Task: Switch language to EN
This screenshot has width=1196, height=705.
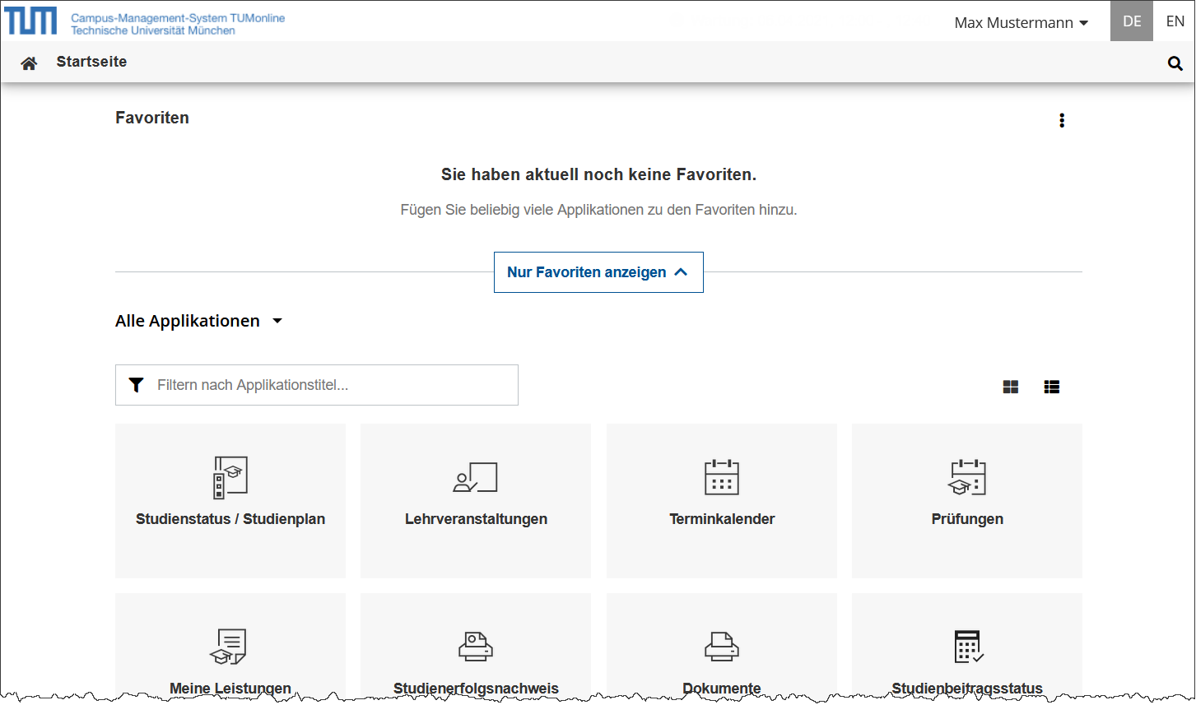Action: (1175, 21)
